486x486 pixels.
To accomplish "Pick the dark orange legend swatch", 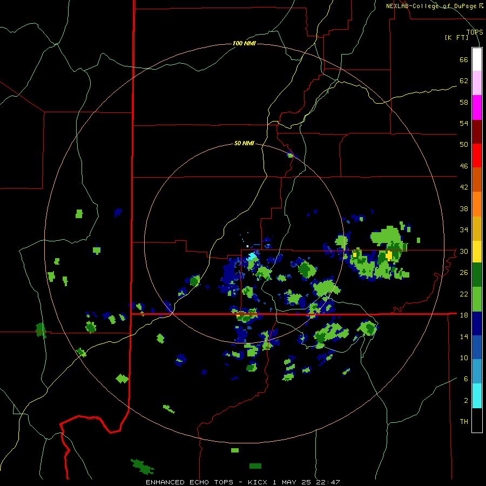I will click(477, 179).
